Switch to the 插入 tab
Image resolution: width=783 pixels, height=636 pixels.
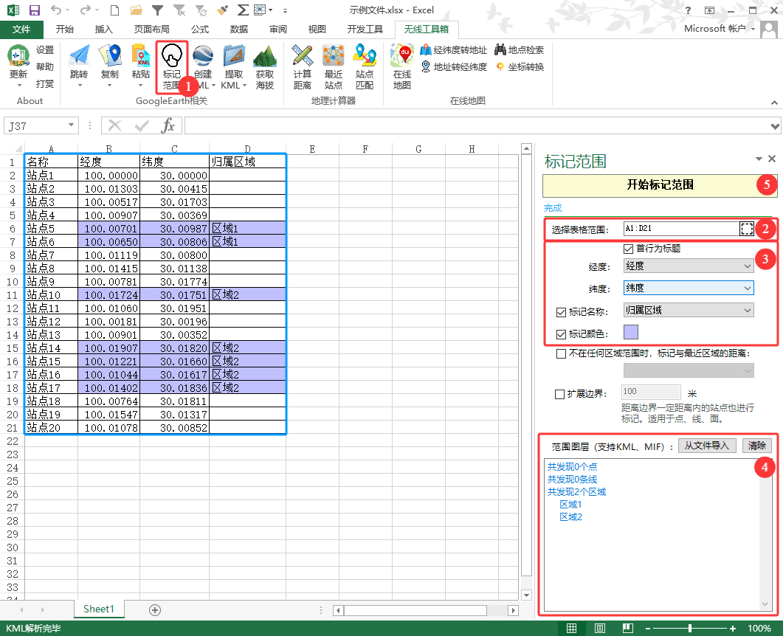tap(104, 30)
